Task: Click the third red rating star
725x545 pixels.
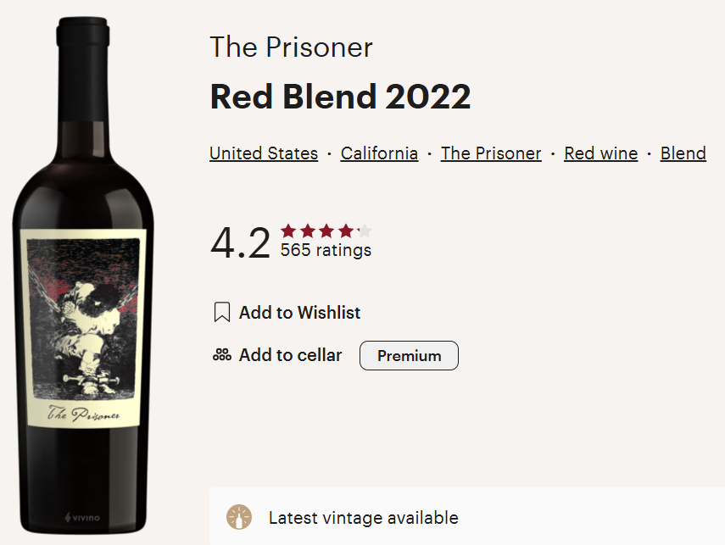Action: pos(326,231)
